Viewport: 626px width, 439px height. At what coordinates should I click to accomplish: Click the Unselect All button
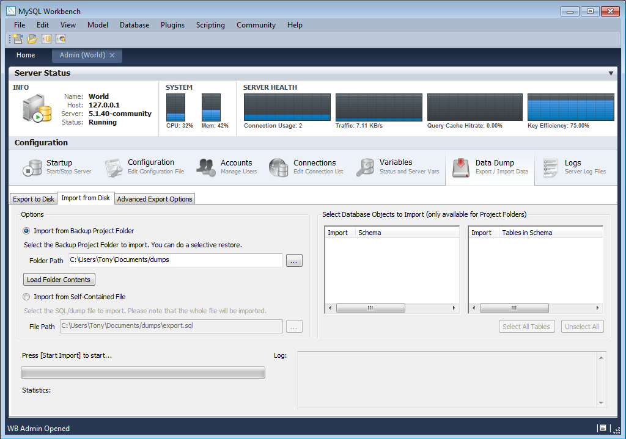tap(582, 326)
